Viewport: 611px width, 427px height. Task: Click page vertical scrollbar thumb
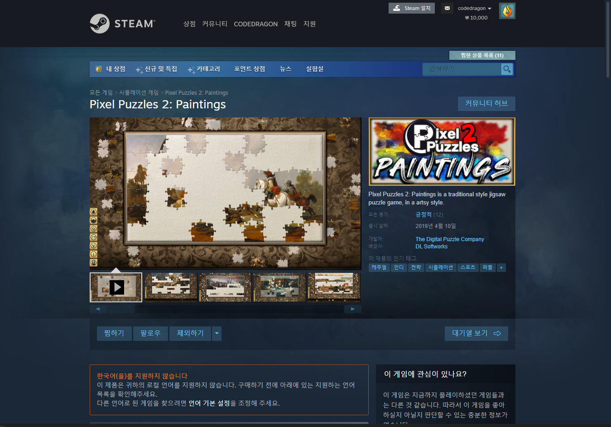pos(608,41)
